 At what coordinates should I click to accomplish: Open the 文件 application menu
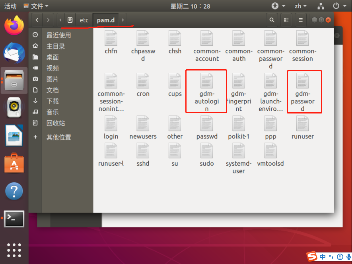36,6
